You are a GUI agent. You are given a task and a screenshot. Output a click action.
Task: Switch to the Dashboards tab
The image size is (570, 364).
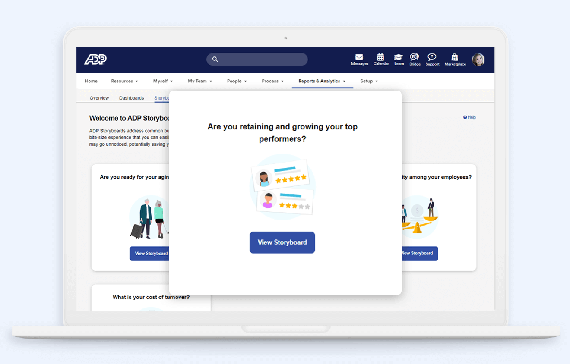132,98
